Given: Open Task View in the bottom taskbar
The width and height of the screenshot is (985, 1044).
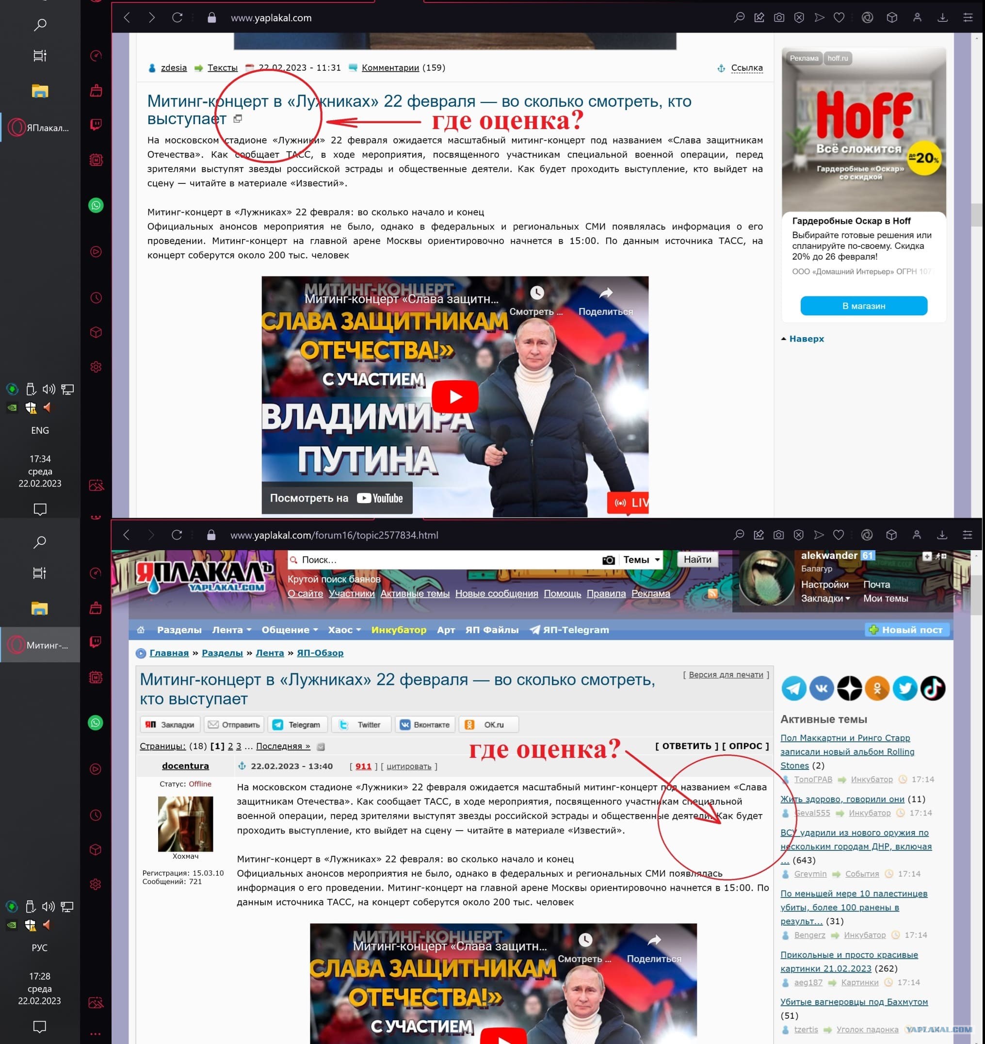Looking at the screenshot, I should 39,572.
